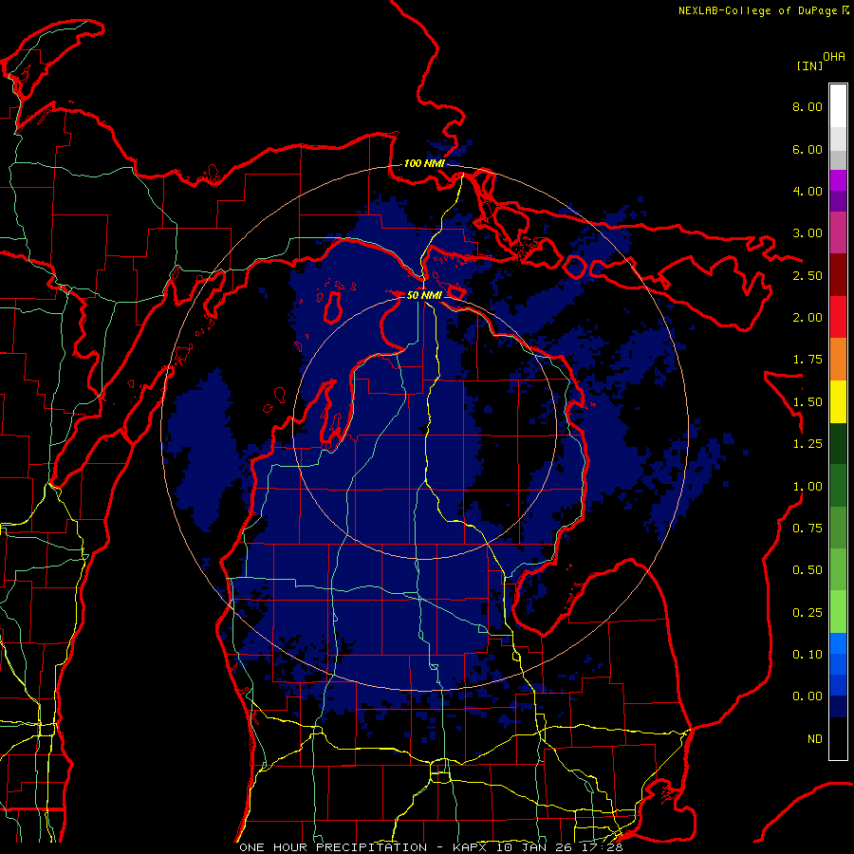
Task: Click the 0.25 legend value
Action: (x=808, y=613)
